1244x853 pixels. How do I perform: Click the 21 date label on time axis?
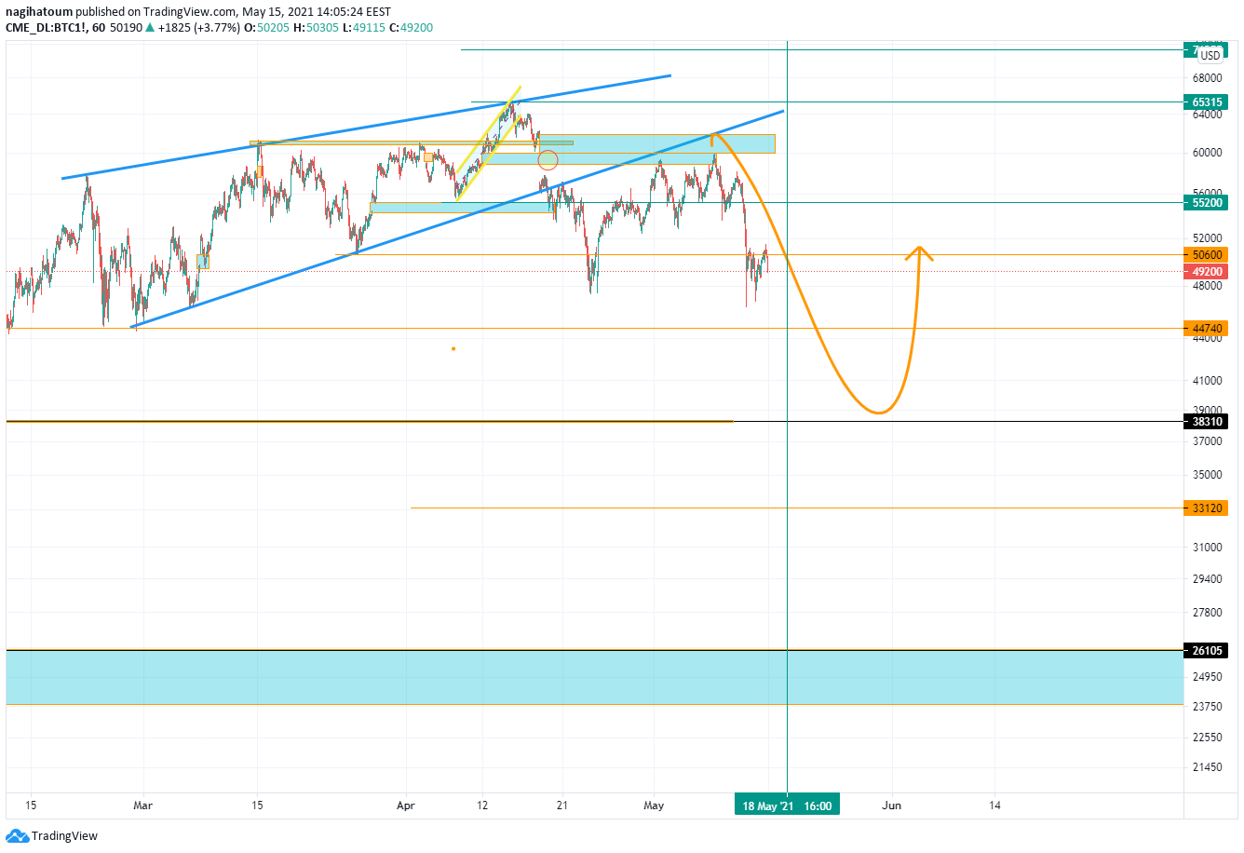point(562,806)
